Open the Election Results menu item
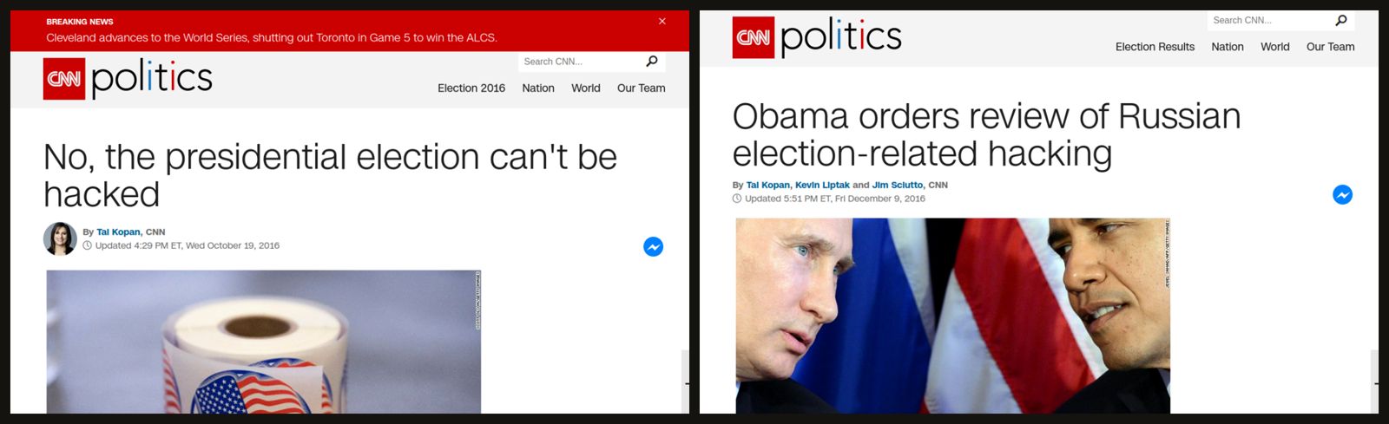 [x=1155, y=47]
